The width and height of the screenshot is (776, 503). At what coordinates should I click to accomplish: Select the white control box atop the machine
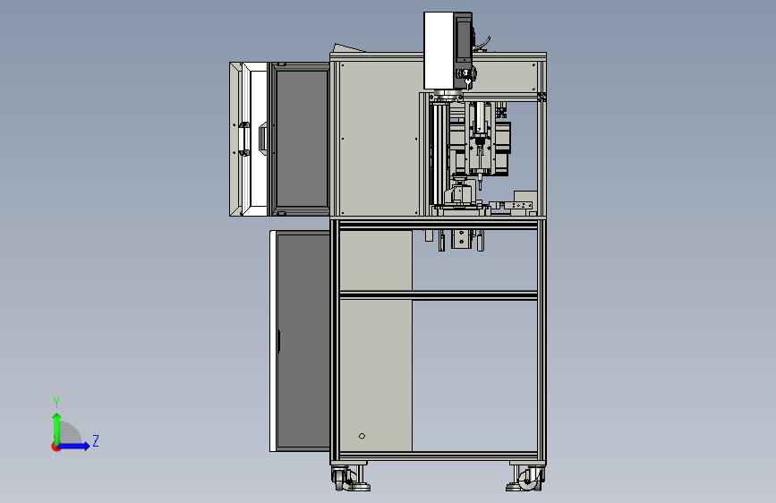[439, 51]
